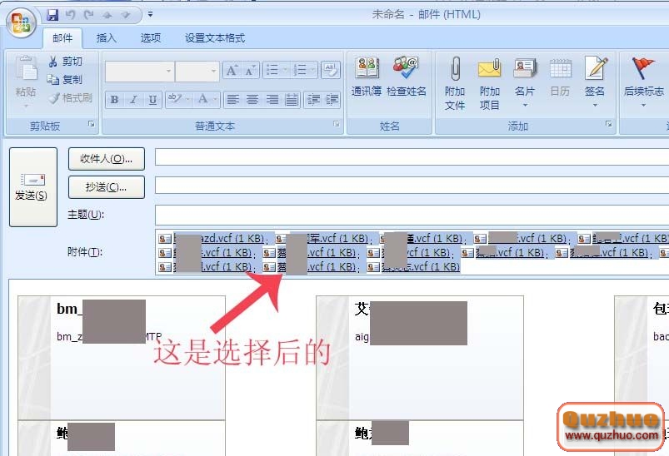The width and height of the screenshot is (669, 456).
Task: Align text left
Action: click(232, 100)
